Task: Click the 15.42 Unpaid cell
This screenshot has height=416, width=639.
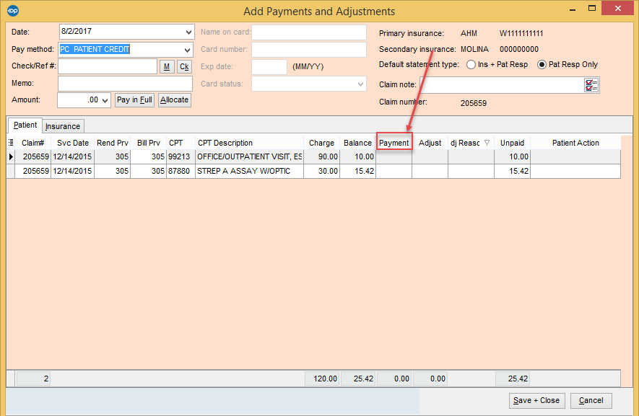Action: point(512,172)
